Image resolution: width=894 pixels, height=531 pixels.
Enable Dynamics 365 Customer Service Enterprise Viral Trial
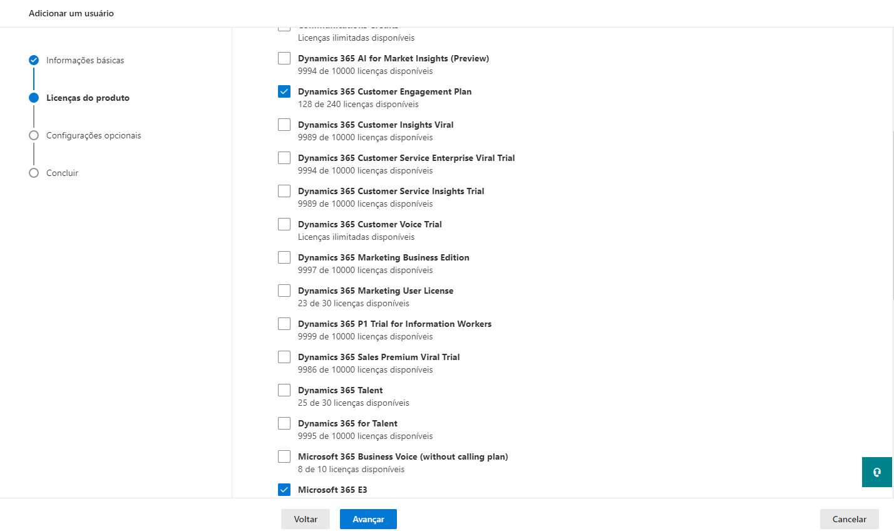(x=284, y=158)
